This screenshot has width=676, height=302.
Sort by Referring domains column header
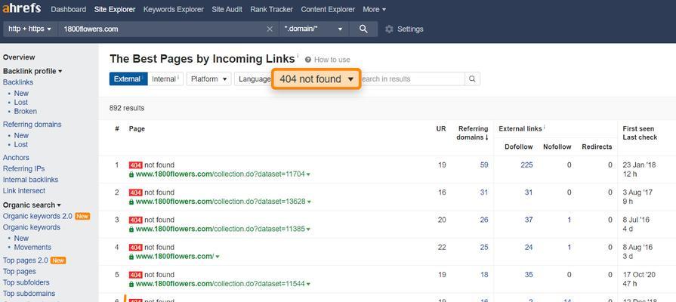(473, 133)
